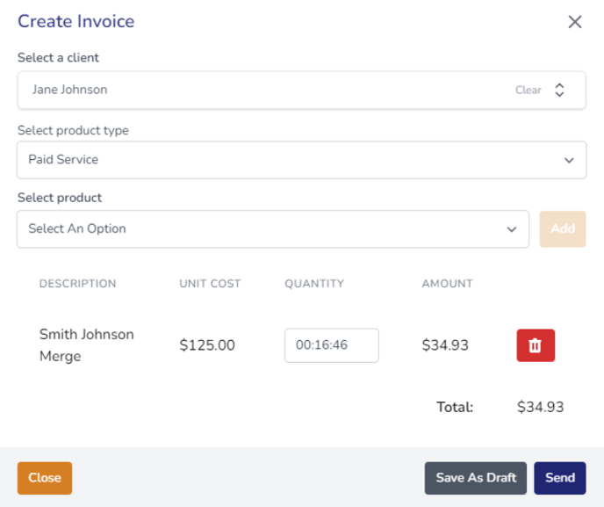Select the Smith Johnson Merge description text
This screenshot has width=604, height=507.
click(87, 345)
